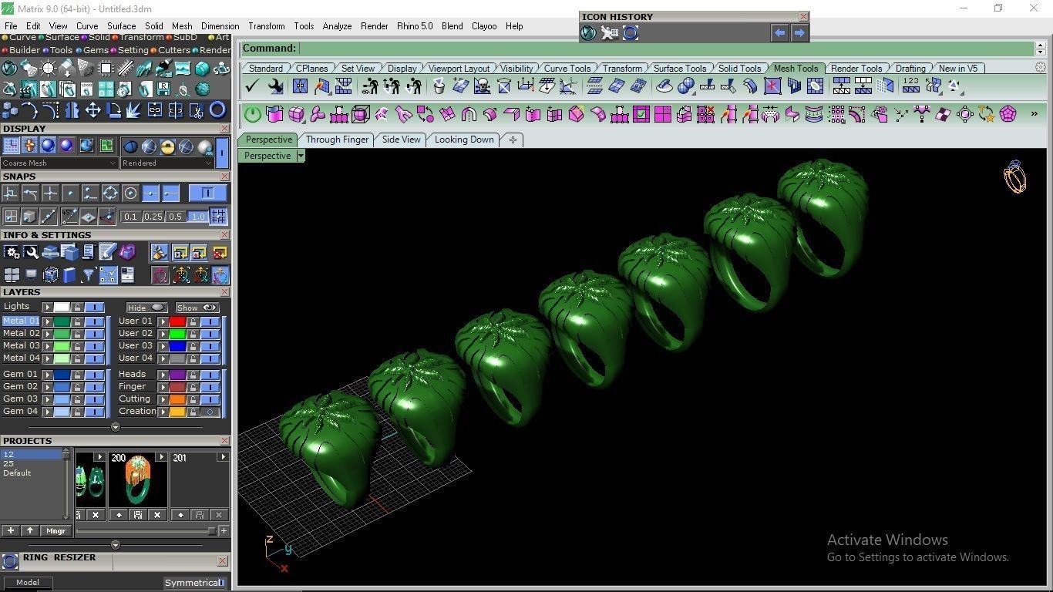Toggle the center snap circle icon
The height and width of the screenshot is (592, 1053).
pos(130,193)
